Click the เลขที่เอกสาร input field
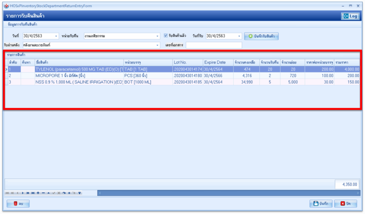Viewport: 365px width, 214px height. [214, 45]
